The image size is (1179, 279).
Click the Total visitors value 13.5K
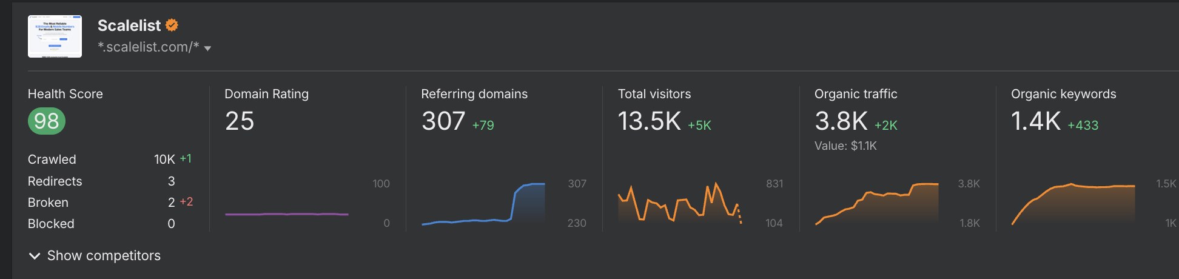coord(650,121)
